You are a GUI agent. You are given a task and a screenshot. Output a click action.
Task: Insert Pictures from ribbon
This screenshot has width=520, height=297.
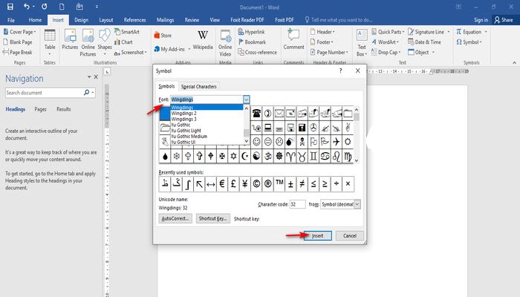(x=70, y=40)
